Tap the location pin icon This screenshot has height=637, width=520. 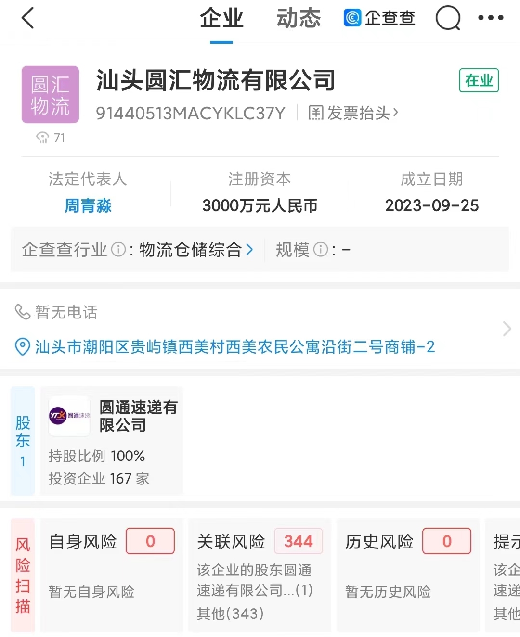point(22,347)
